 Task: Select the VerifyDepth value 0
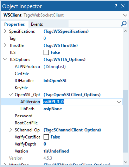click(x=45, y=144)
